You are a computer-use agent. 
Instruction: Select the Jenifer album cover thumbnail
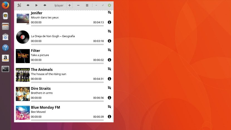[23, 19]
